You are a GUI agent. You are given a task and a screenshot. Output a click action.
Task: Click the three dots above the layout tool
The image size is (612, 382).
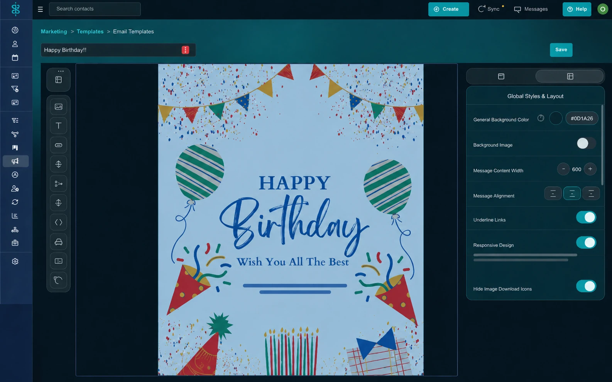61,71
